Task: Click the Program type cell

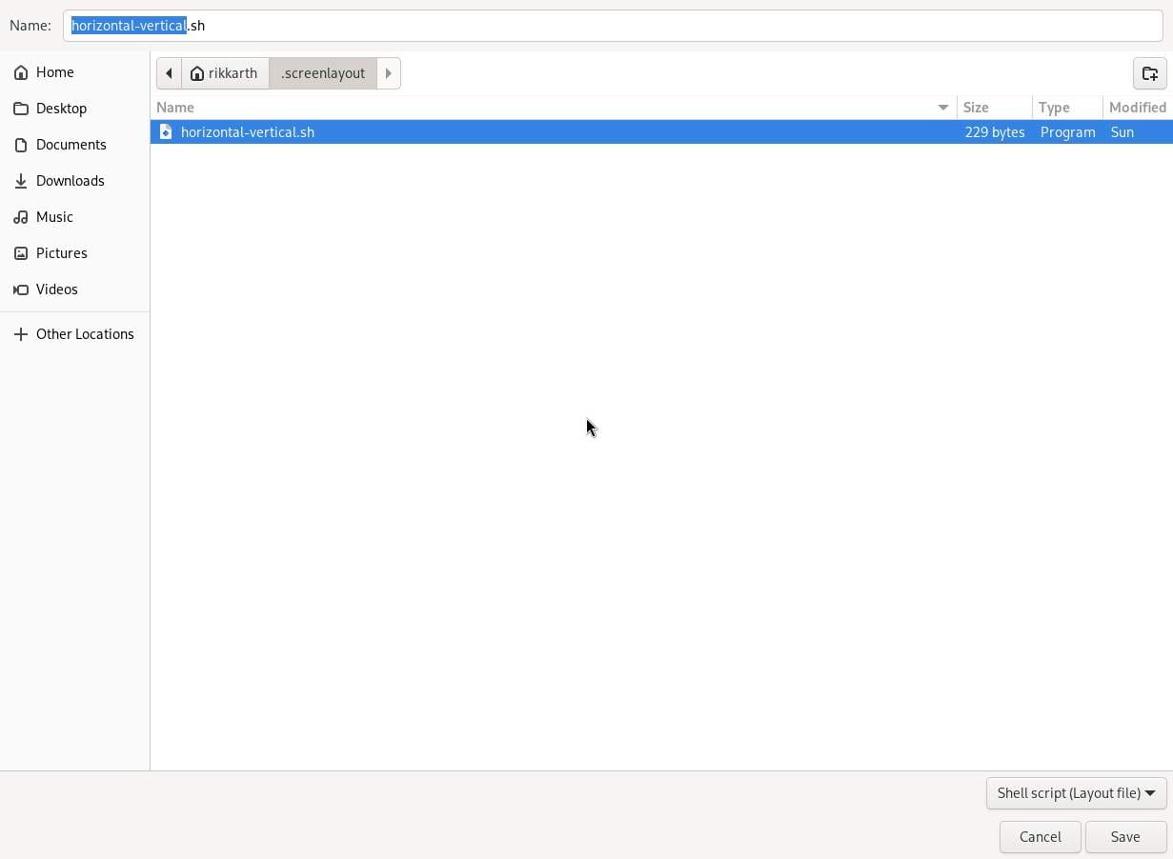Action: click(x=1067, y=132)
